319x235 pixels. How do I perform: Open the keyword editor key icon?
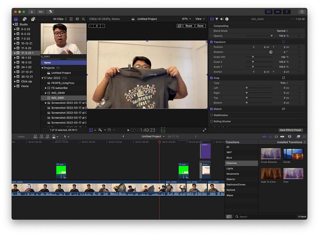tap(41, 12)
